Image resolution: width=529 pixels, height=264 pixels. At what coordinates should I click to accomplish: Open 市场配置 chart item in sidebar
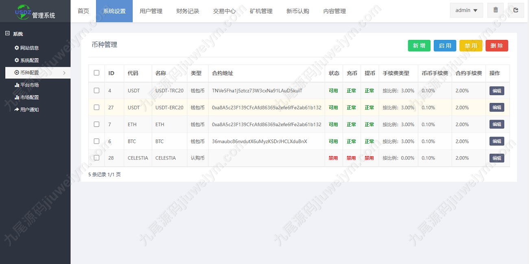click(26, 97)
